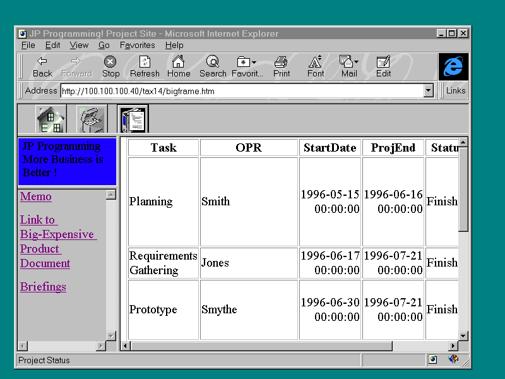Open the File menu
Screen dimensions: 505x379
pyautogui.click(x=28, y=45)
